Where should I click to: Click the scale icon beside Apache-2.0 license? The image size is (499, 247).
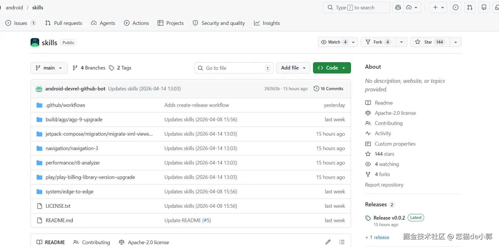(x=368, y=113)
